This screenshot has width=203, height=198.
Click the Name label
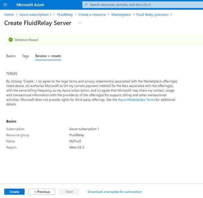click(x=11, y=141)
